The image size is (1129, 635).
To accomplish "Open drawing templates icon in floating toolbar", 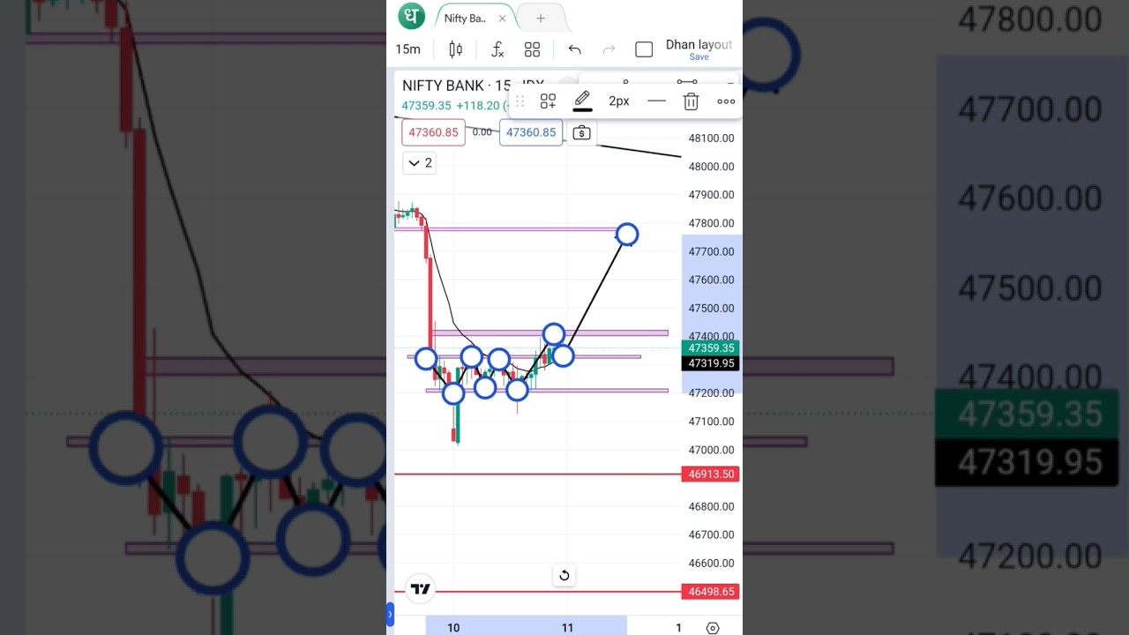I will click(x=548, y=101).
